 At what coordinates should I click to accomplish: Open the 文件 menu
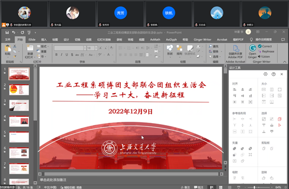pos(8,39)
